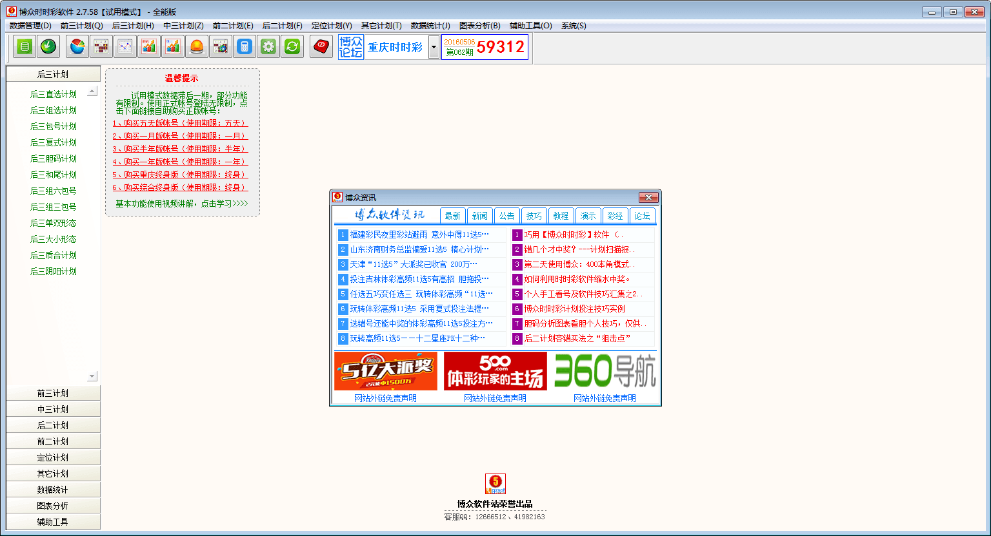This screenshot has height=536, width=991.
Task: Switch to the 最新 news tab
Action: click(453, 216)
